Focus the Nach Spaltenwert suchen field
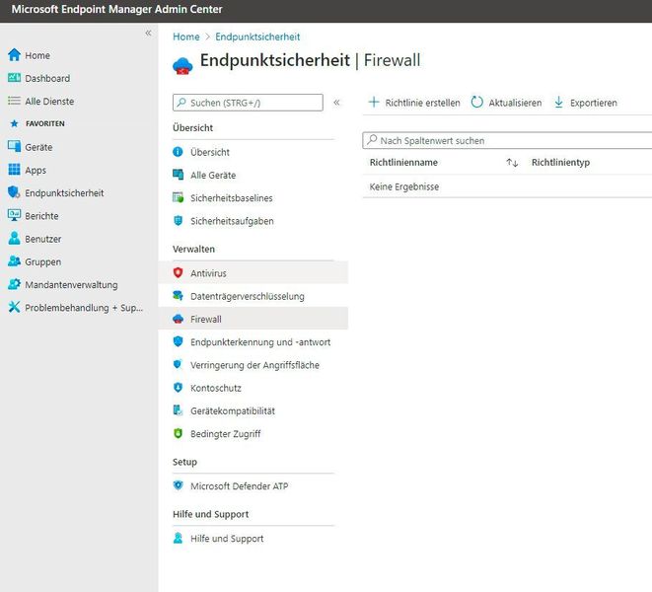 coord(507,141)
